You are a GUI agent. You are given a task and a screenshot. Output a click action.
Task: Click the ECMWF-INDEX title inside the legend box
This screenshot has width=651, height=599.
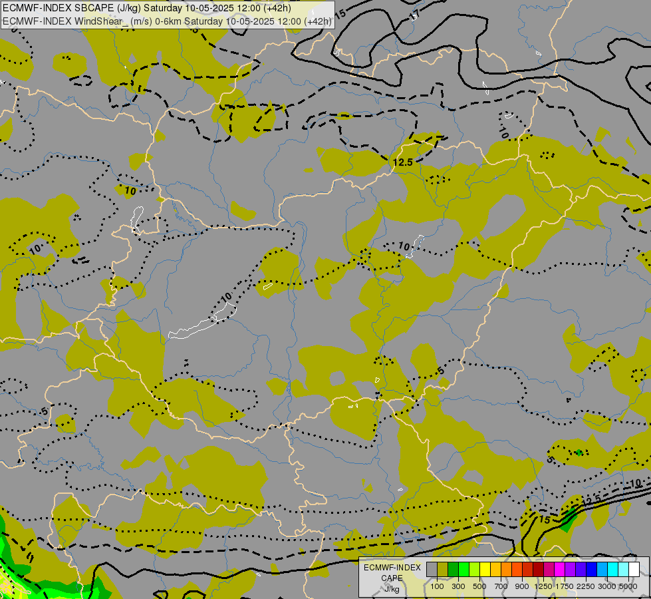392,568
